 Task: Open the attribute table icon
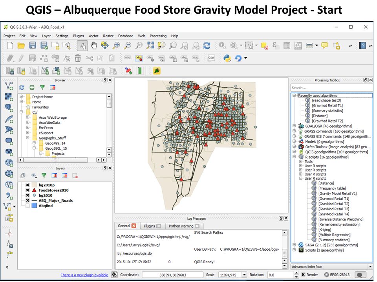[287, 45]
